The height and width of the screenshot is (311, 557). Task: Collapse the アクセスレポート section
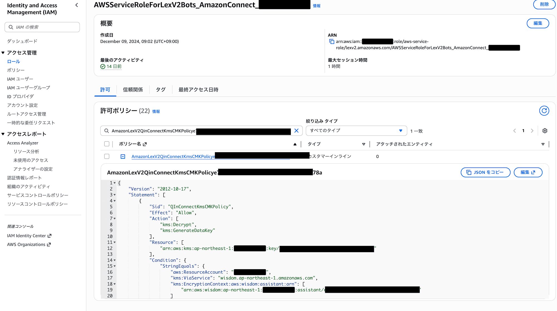3,134
